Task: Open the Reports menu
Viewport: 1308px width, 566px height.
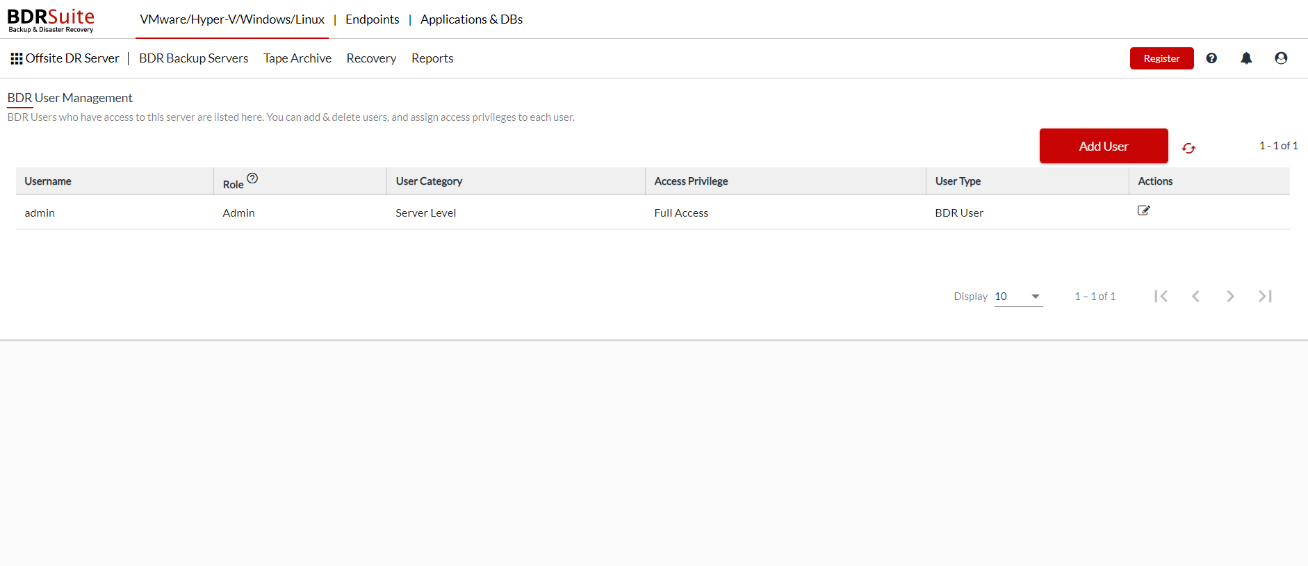Action: (x=432, y=58)
